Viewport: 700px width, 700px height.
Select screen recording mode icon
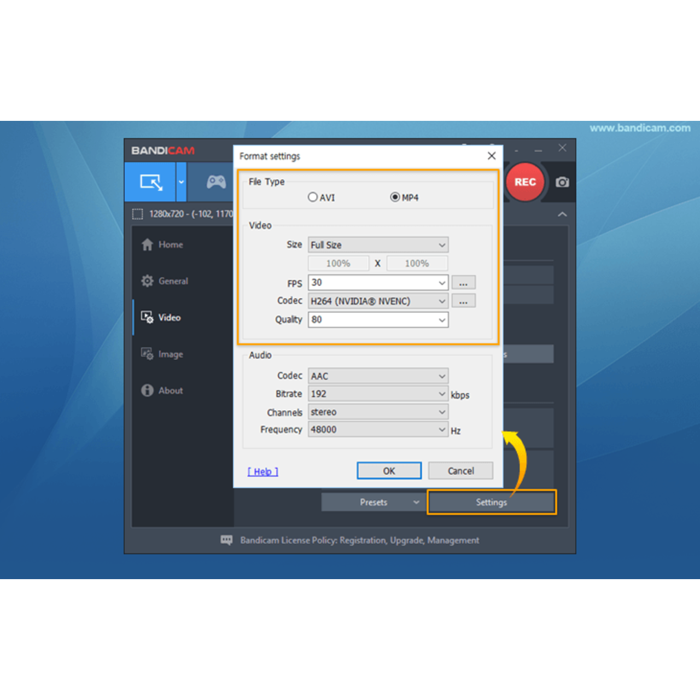point(150,182)
